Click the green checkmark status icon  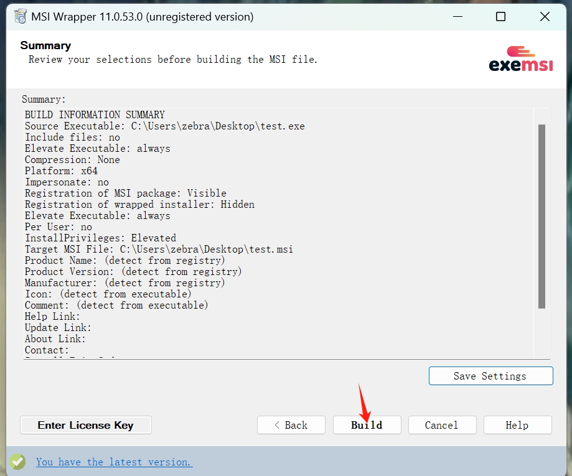pyautogui.click(x=17, y=462)
